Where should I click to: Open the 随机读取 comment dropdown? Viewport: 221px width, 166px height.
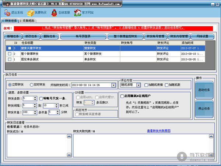pos(138,85)
